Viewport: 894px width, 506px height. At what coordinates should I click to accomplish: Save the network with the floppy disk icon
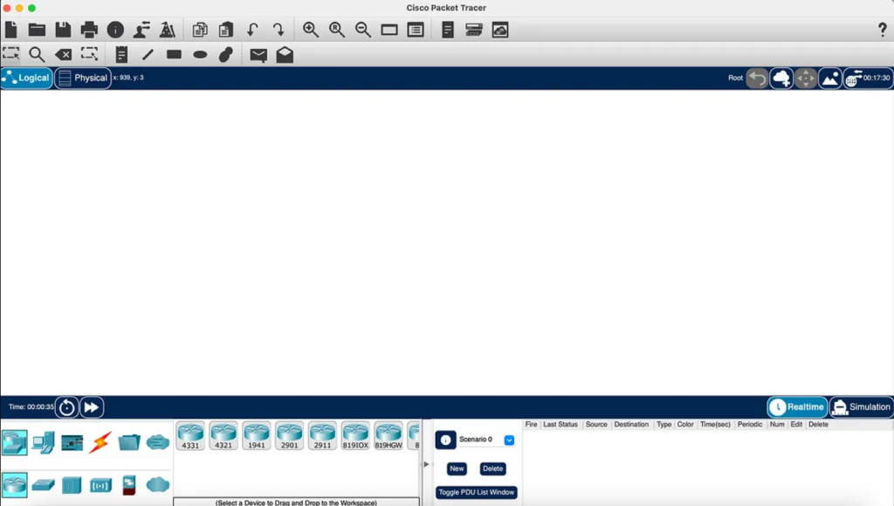pos(63,30)
